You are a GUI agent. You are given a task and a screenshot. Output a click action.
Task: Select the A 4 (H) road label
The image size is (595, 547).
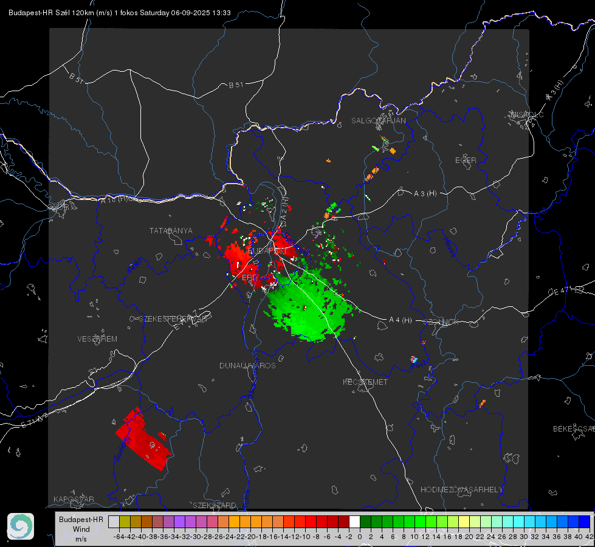[x=401, y=320]
